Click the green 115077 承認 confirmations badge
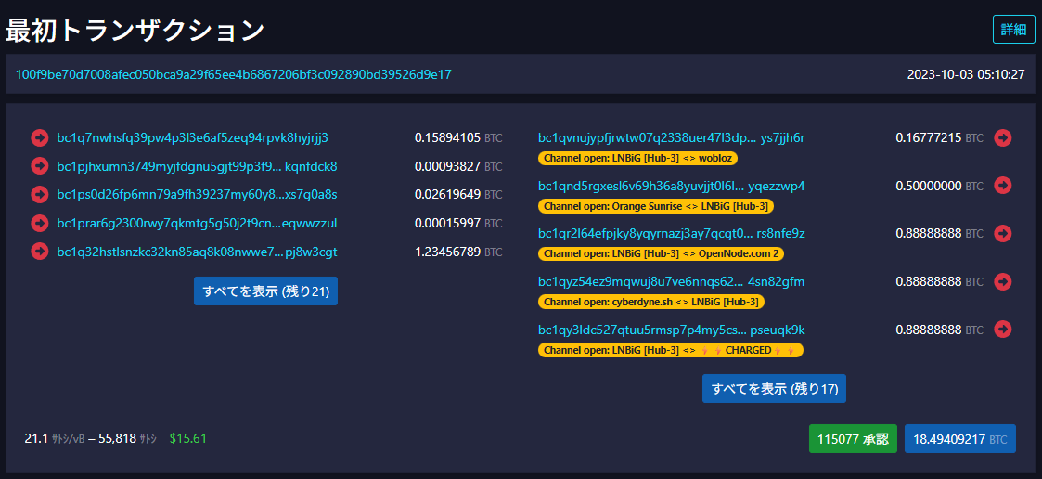This screenshot has height=479, width=1042. pyautogui.click(x=853, y=438)
